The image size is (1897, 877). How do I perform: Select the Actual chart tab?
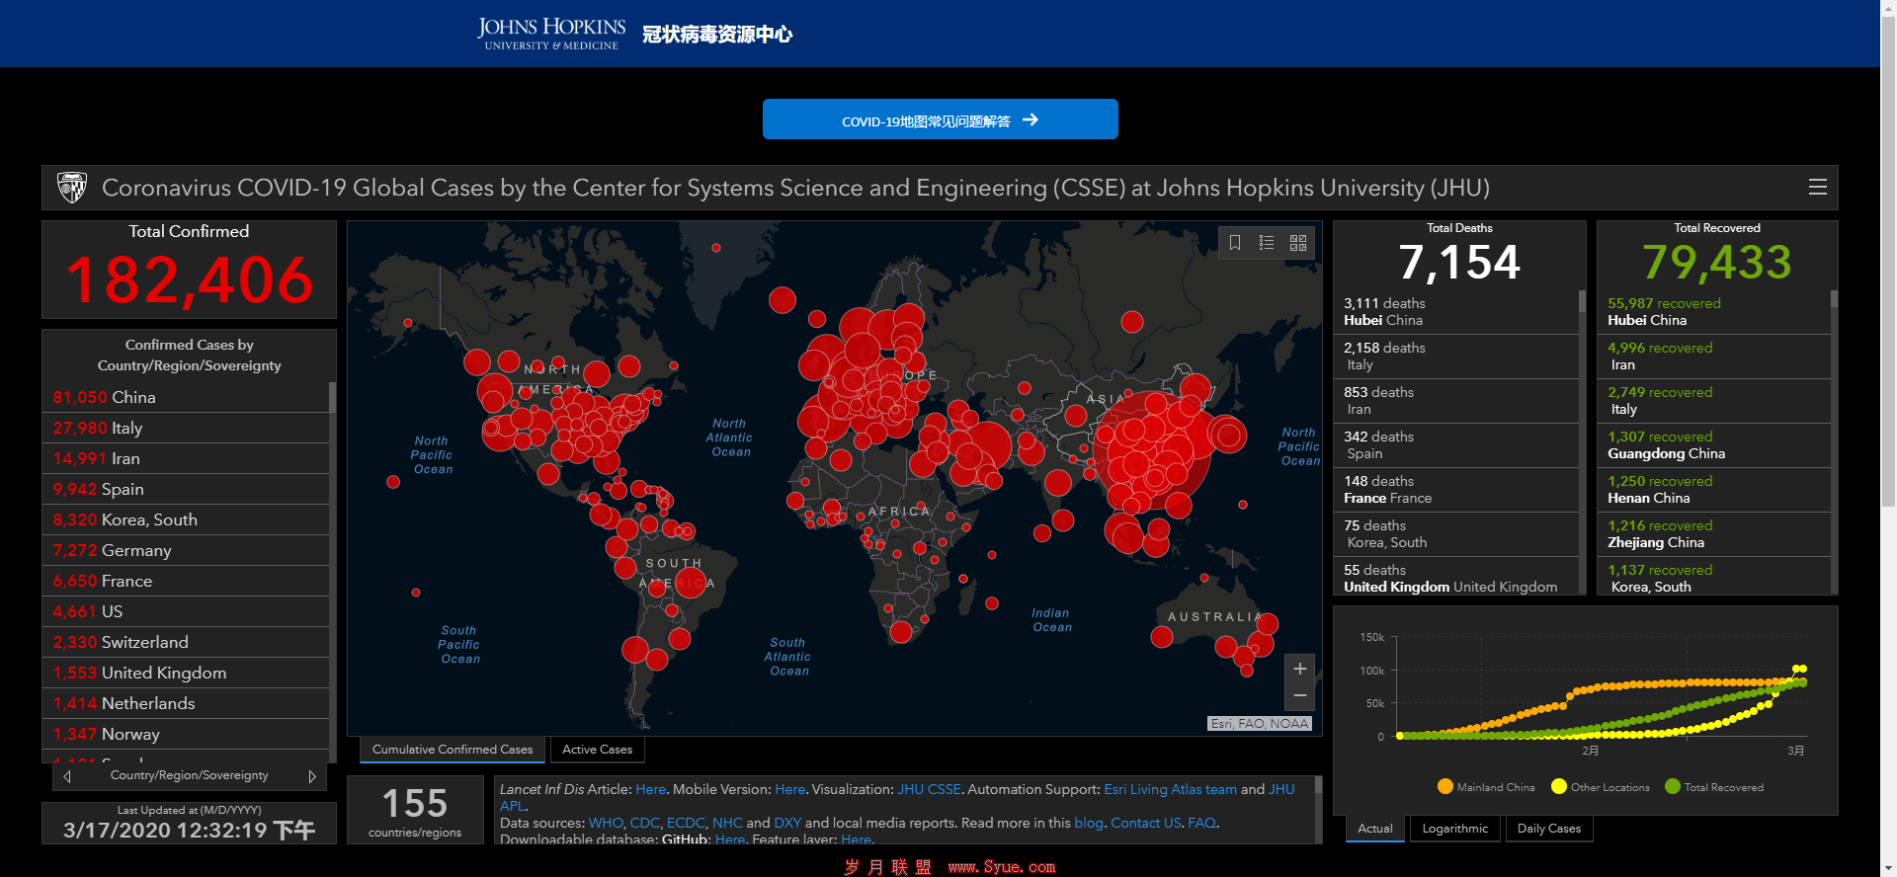1374,829
